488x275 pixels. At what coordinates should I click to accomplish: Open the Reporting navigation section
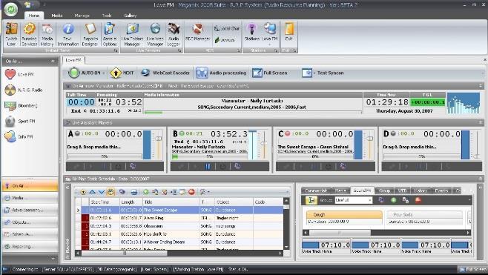coord(30,246)
